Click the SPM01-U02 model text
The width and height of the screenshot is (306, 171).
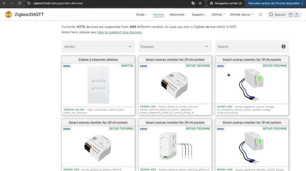point(225,107)
